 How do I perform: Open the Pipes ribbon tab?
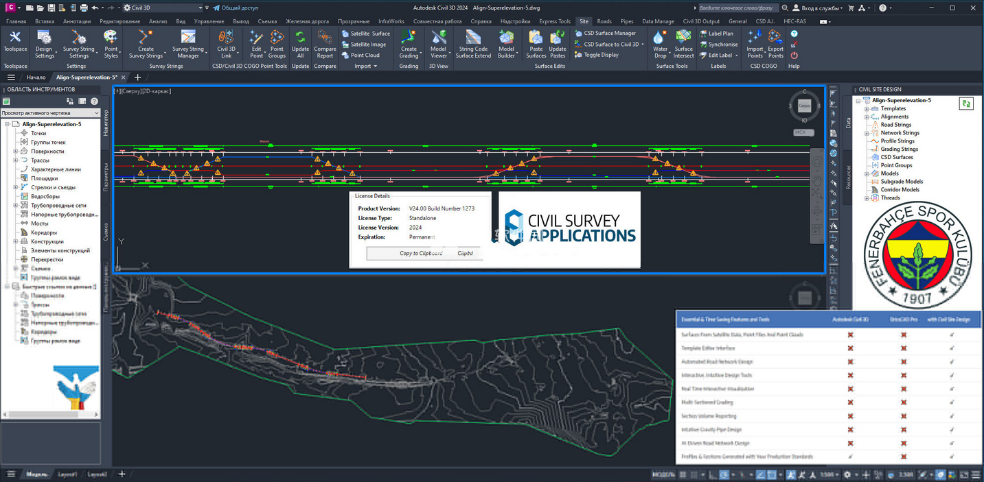pyautogui.click(x=627, y=21)
